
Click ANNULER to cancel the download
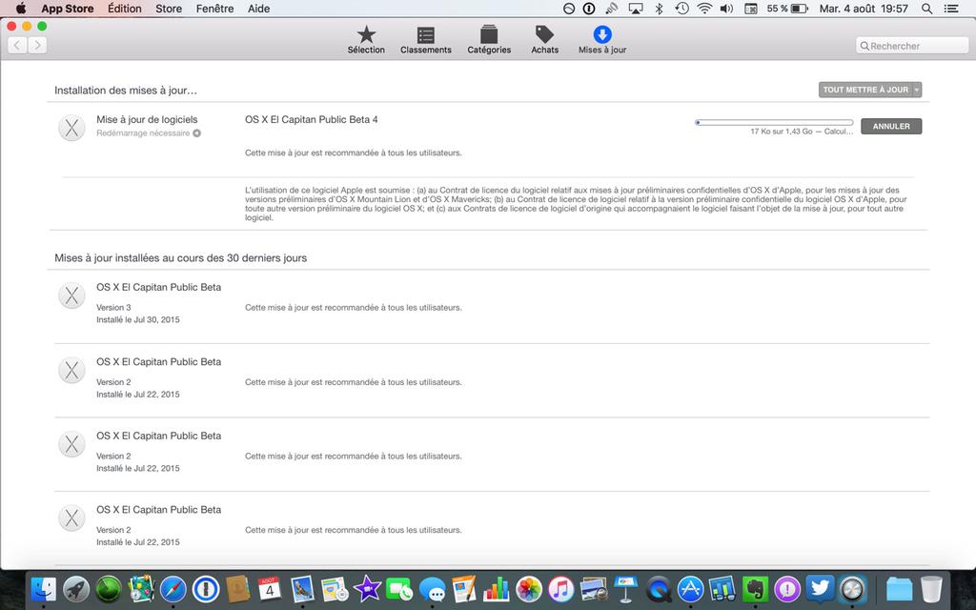click(890, 126)
